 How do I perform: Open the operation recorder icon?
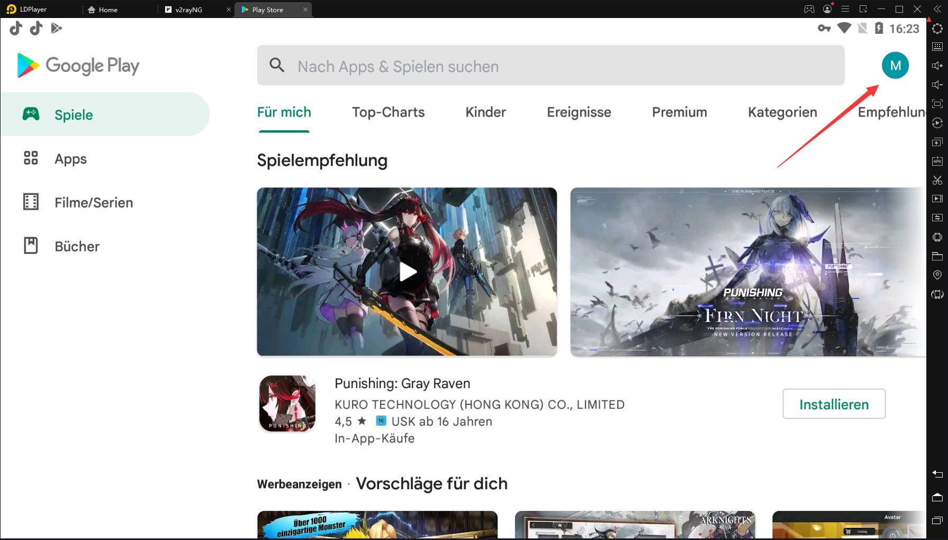pyautogui.click(x=937, y=123)
